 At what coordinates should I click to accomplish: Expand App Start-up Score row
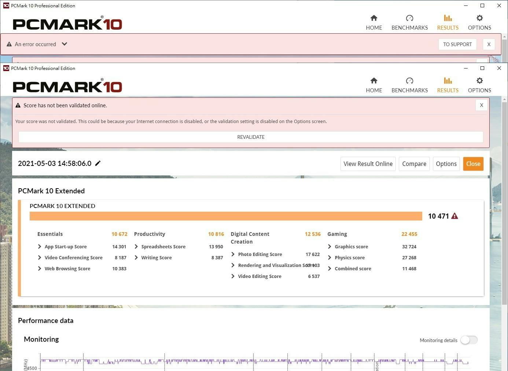pyautogui.click(x=40, y=246)
